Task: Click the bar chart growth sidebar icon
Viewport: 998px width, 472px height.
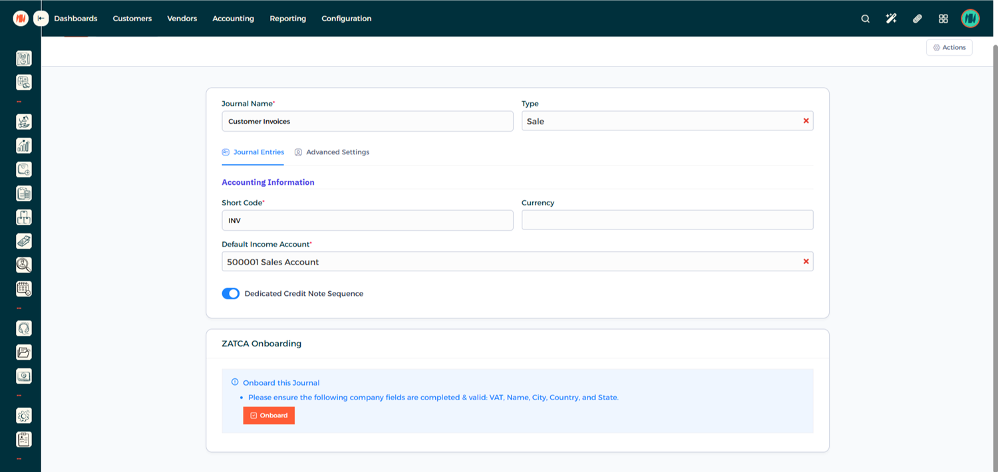Action: click(x=24, y=146)
